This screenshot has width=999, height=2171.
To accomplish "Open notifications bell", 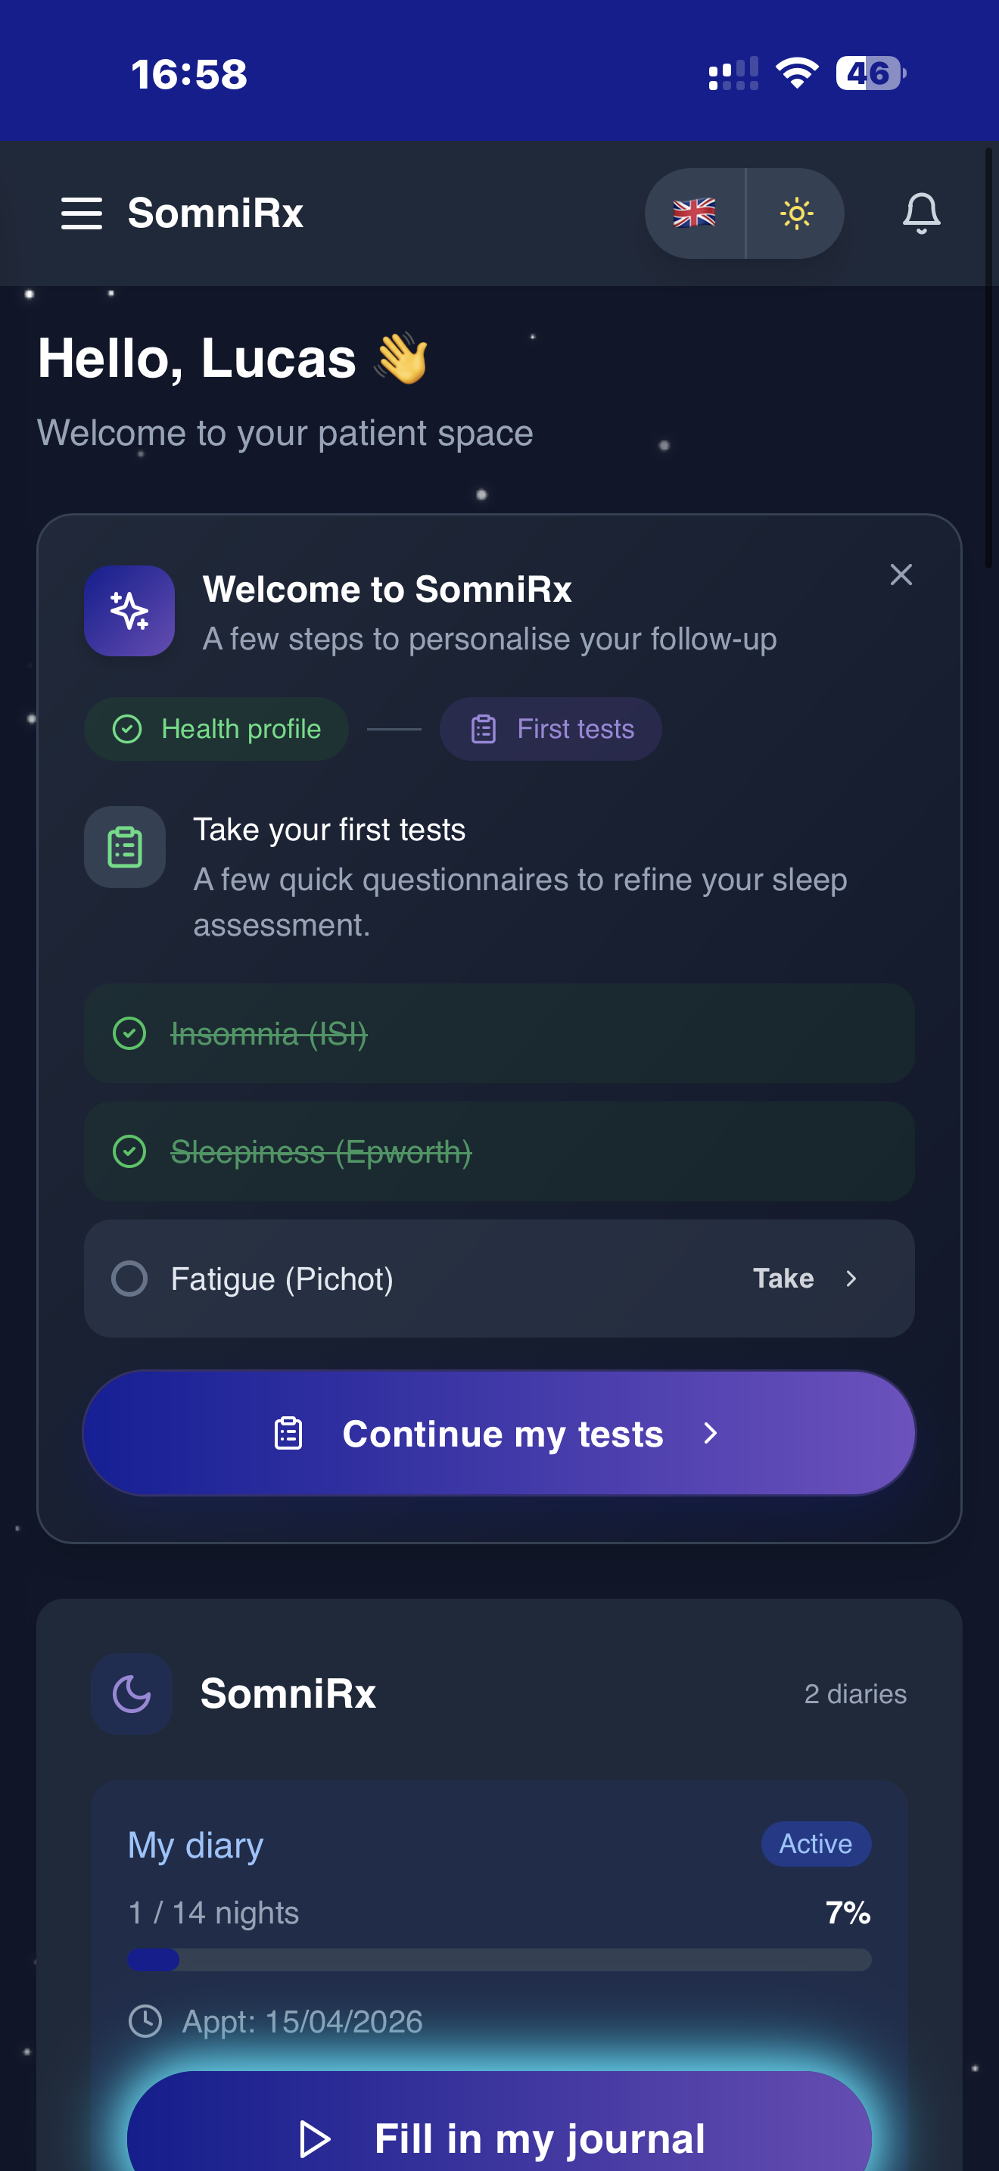I will [920, 213].
